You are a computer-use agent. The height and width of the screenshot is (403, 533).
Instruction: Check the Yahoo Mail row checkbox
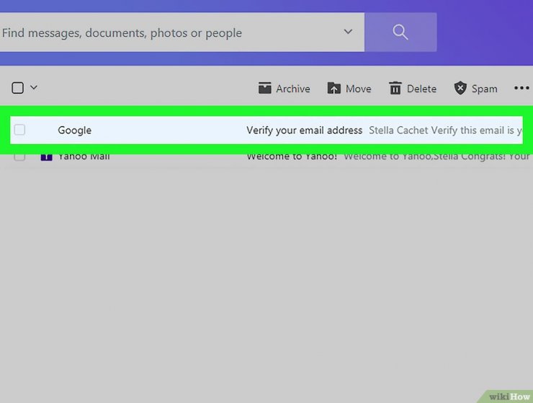pos(19,157)
